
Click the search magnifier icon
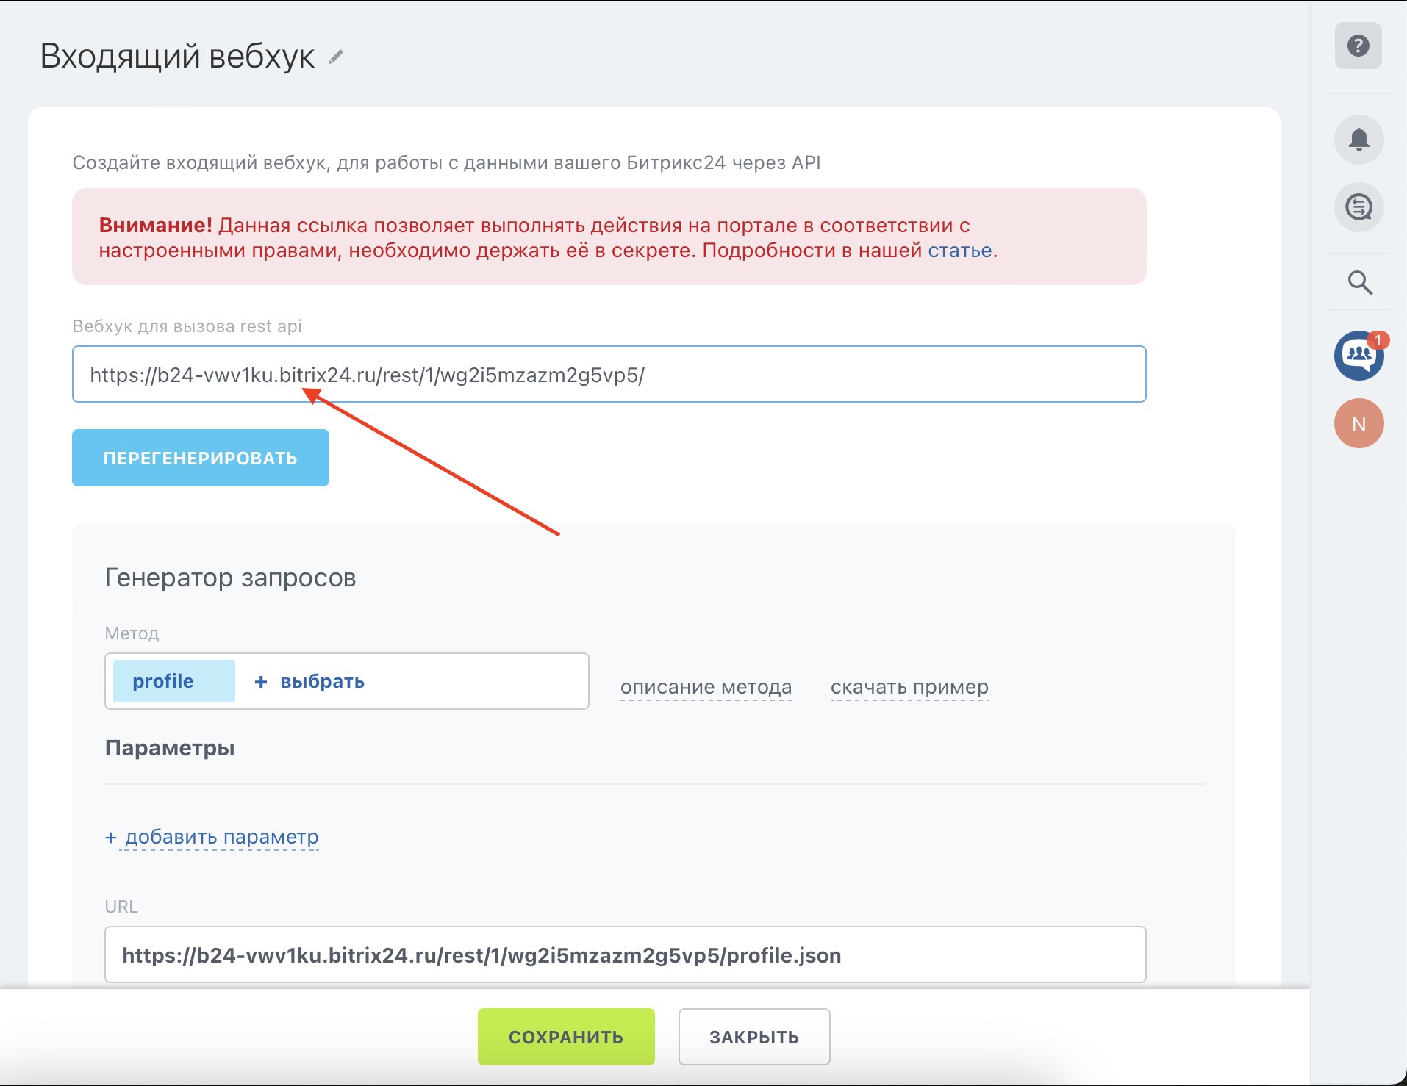tap(1359, 282)
